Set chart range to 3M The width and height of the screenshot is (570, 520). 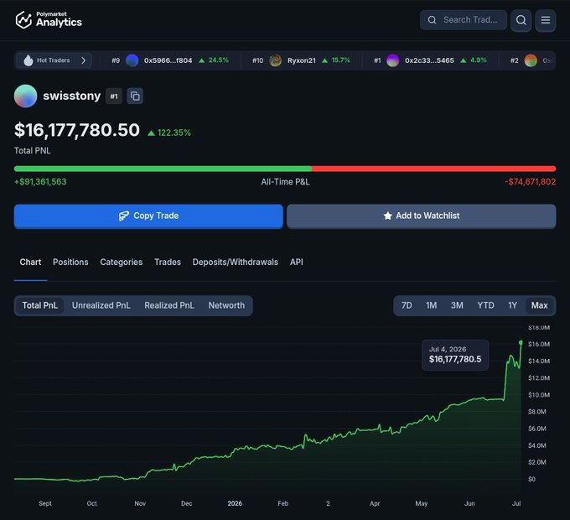coord(457,305)
